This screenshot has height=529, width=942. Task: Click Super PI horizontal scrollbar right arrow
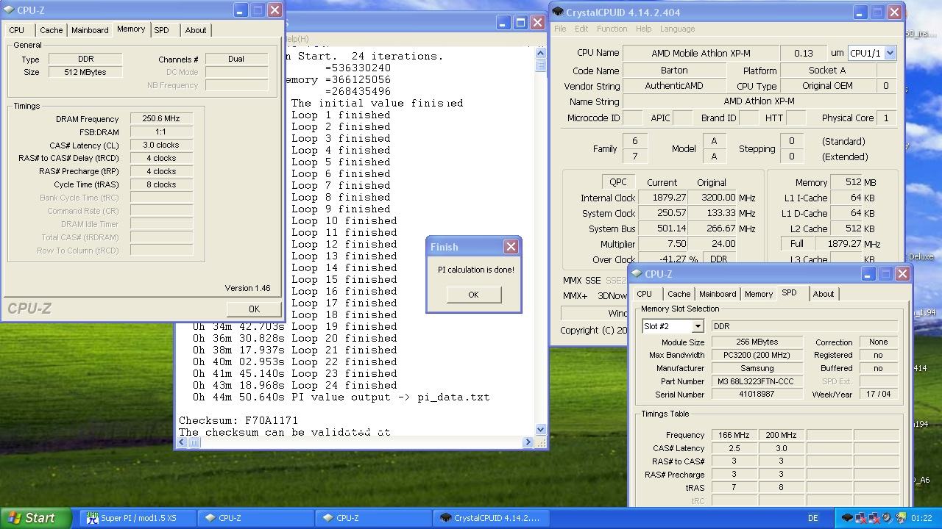[x=528, y=442]
